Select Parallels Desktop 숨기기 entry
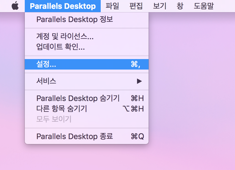 [x=87, y=98]
